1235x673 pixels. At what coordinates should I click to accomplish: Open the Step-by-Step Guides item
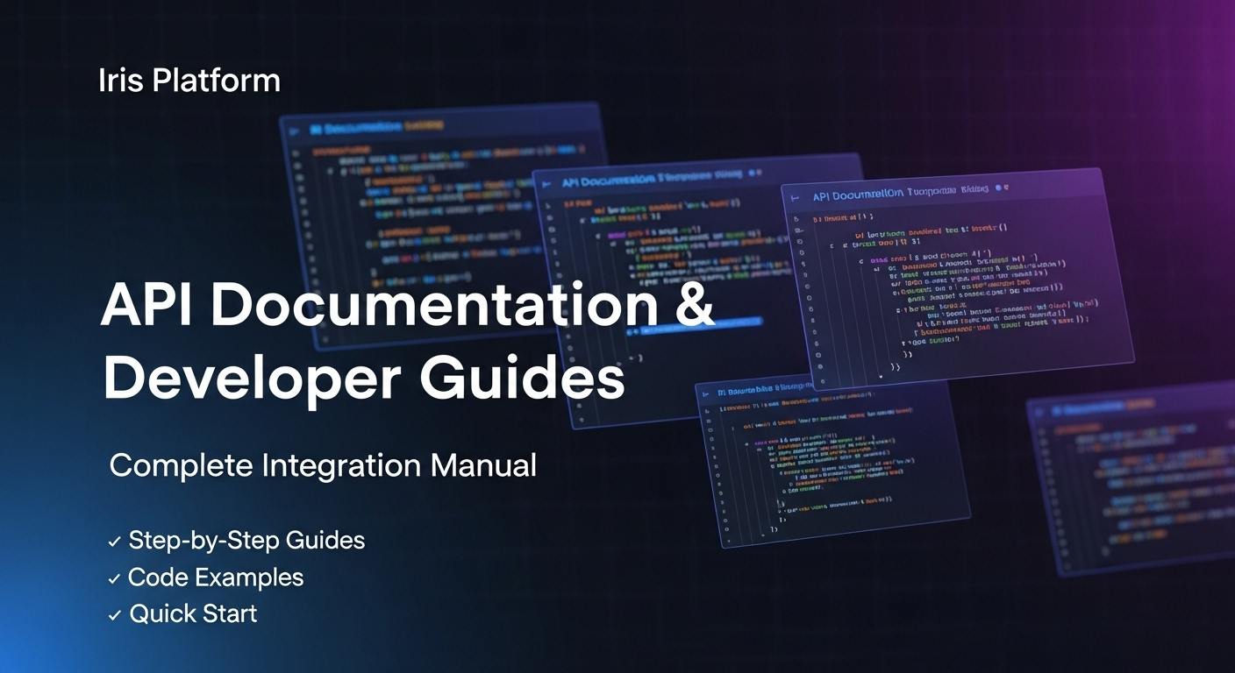pyautogui.click(x=246, y=541)
